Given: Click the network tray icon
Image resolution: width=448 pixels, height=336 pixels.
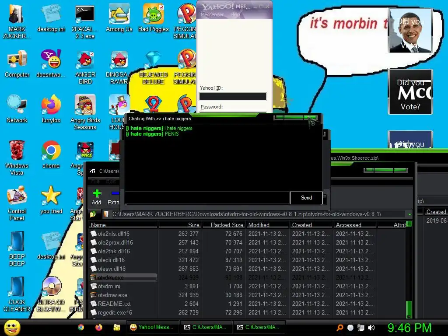Looking at the screenshot, I should click(x=361, y=328).
